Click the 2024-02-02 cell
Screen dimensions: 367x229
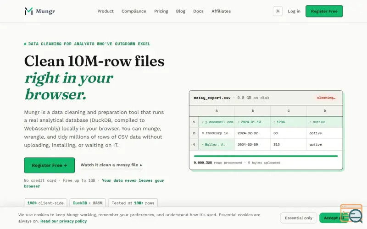click(x=253, y=133)
